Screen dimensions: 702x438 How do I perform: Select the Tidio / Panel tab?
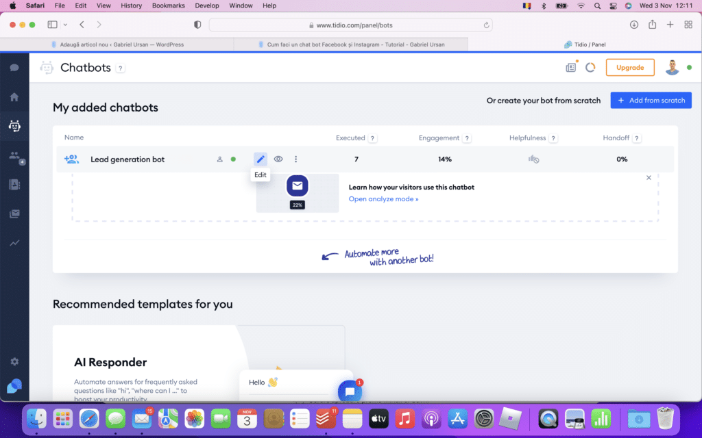click(x=585, y=44)
